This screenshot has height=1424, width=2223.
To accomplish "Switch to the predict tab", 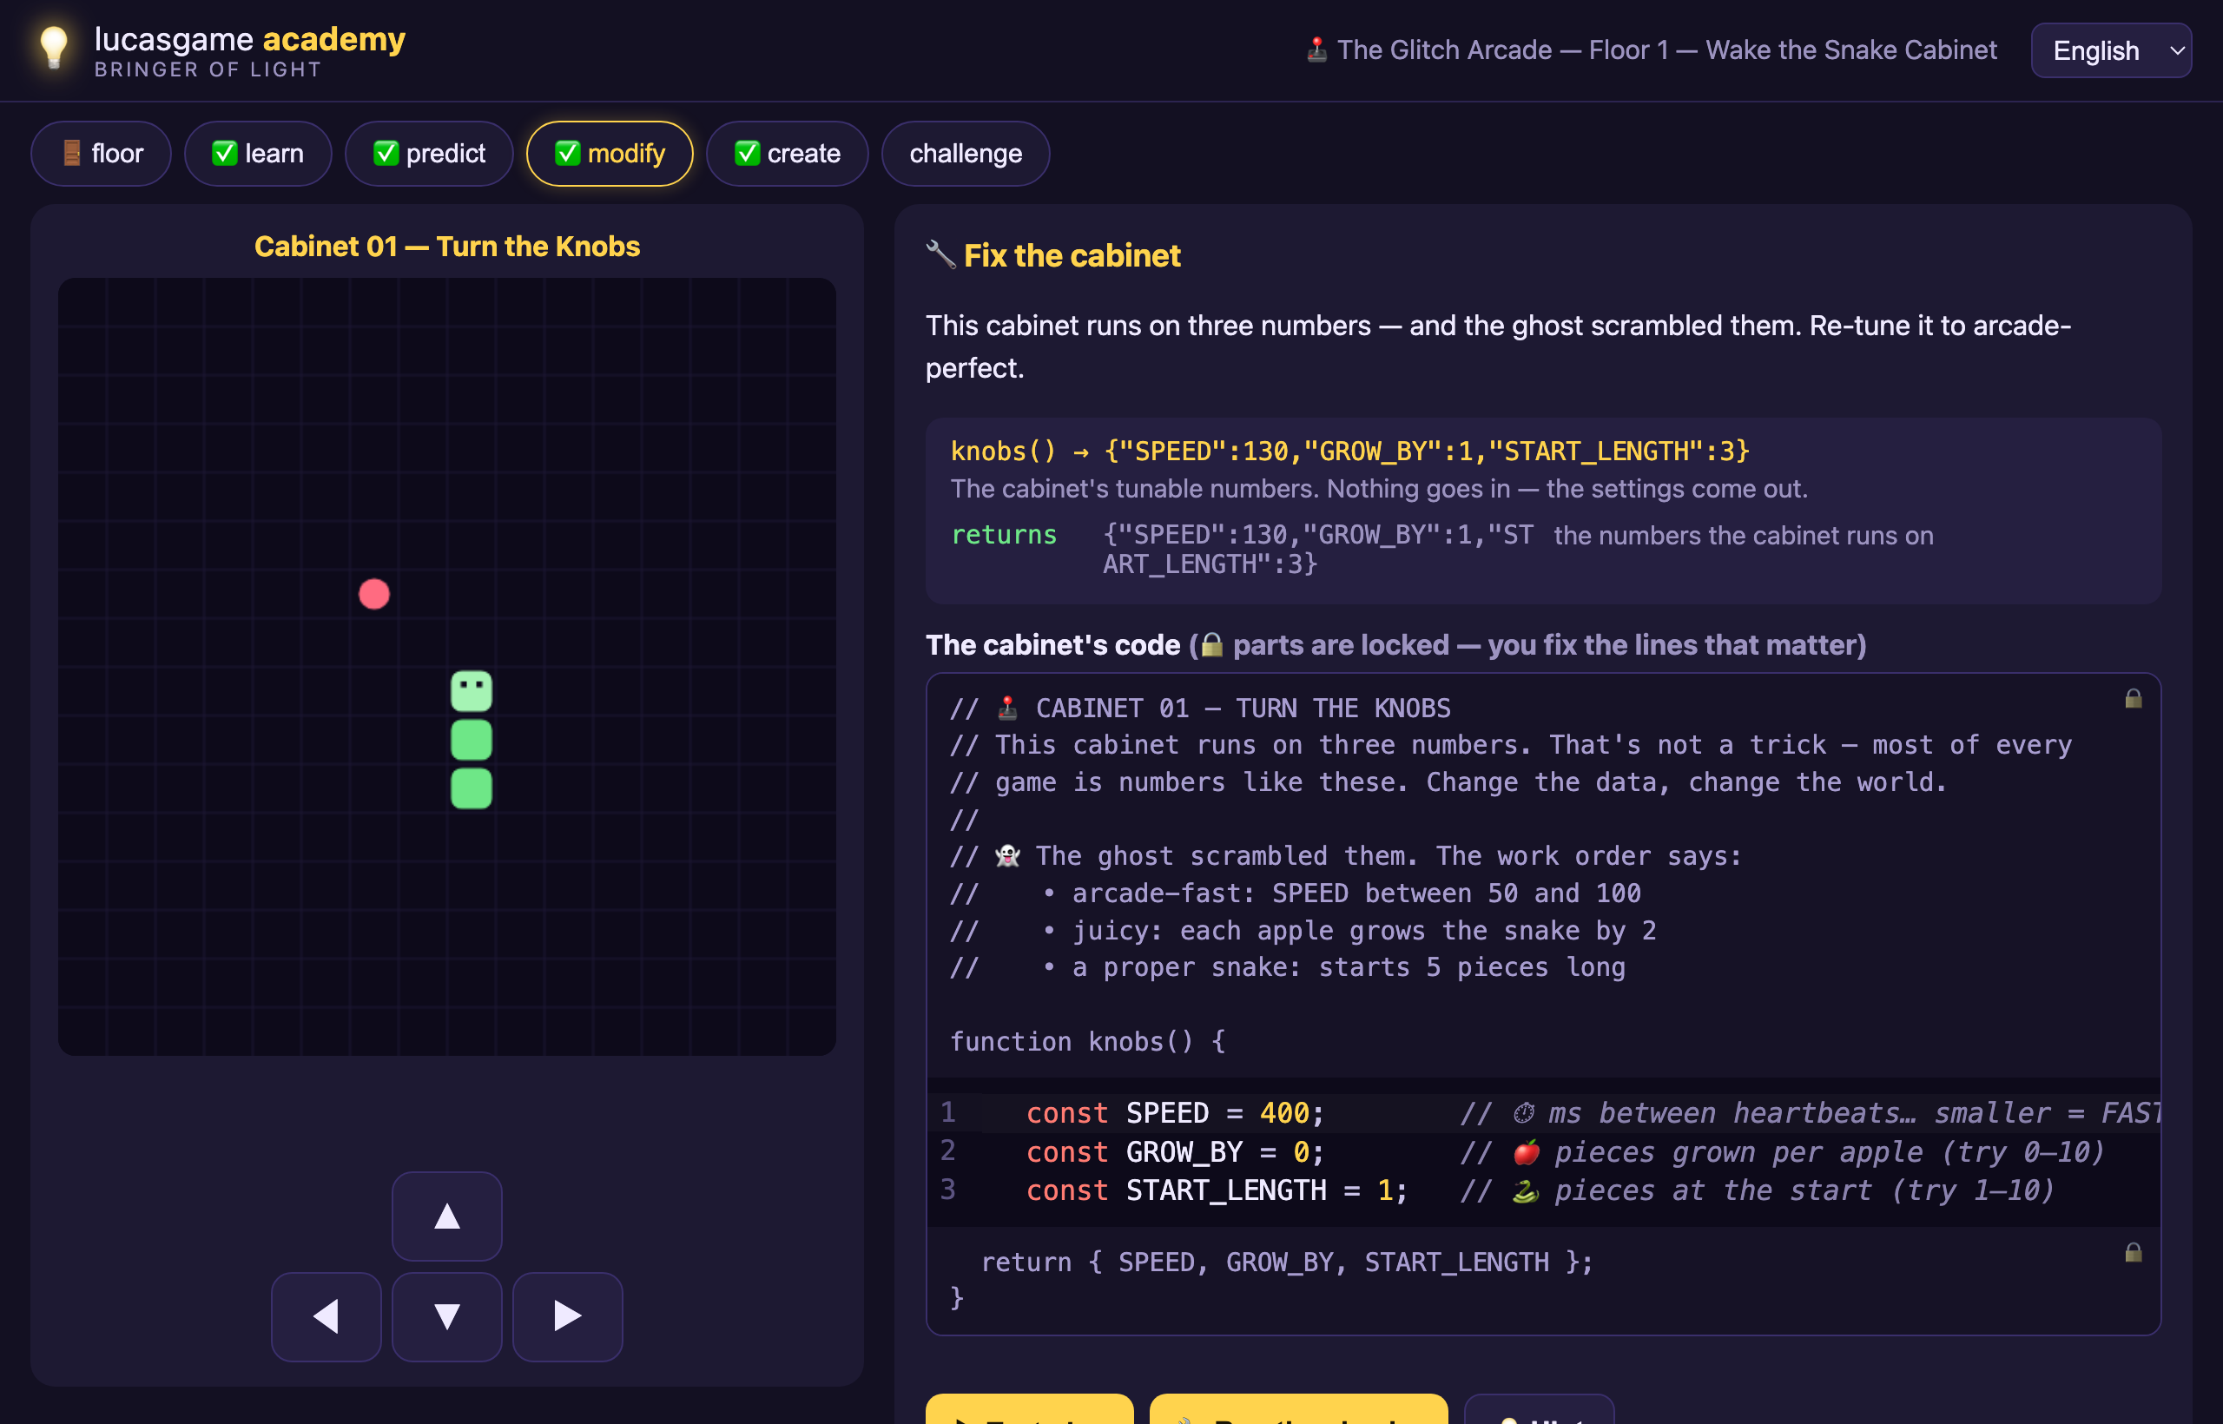I will (x=429, y=154).
